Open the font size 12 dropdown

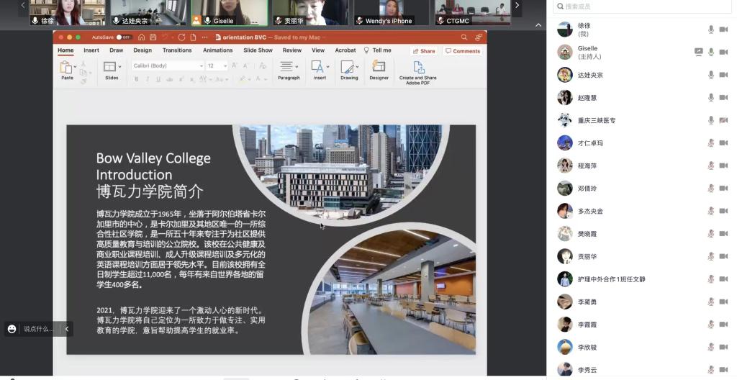(x=217, y=65)
